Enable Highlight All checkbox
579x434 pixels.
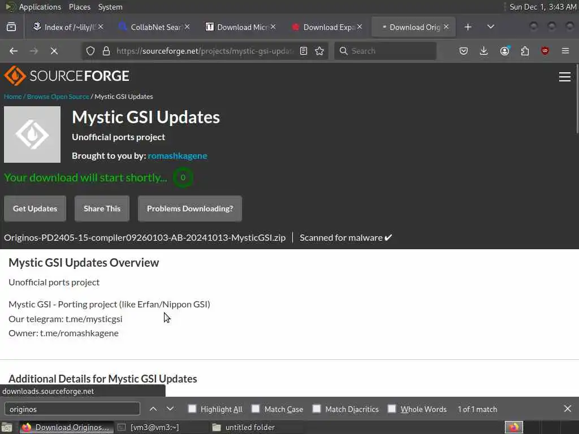tap(192, 409)
